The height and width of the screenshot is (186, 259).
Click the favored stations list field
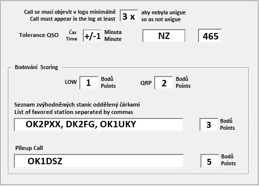98,124
